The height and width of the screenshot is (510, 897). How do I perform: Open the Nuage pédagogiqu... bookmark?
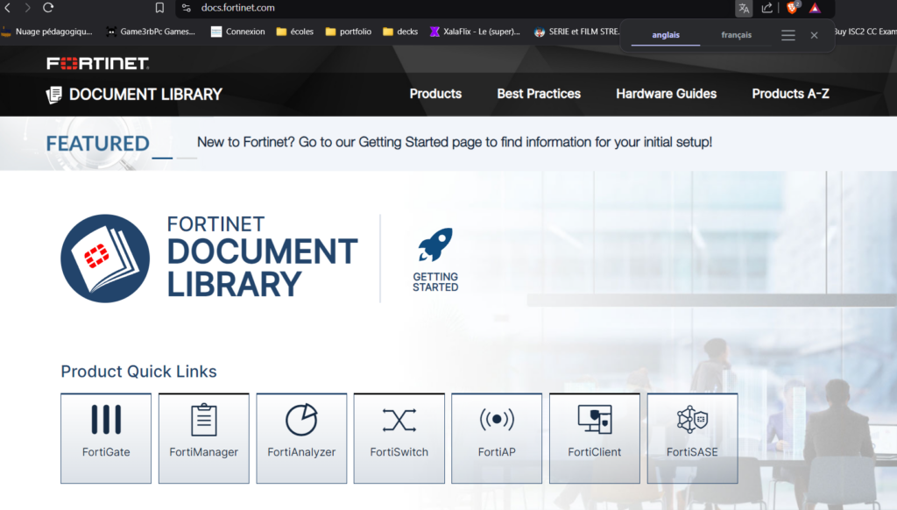pyautogui.click(x=46, y=32)
